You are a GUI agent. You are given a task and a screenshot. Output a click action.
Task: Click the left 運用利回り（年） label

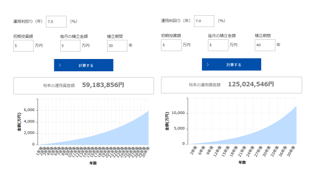click(x=28, y=22)
